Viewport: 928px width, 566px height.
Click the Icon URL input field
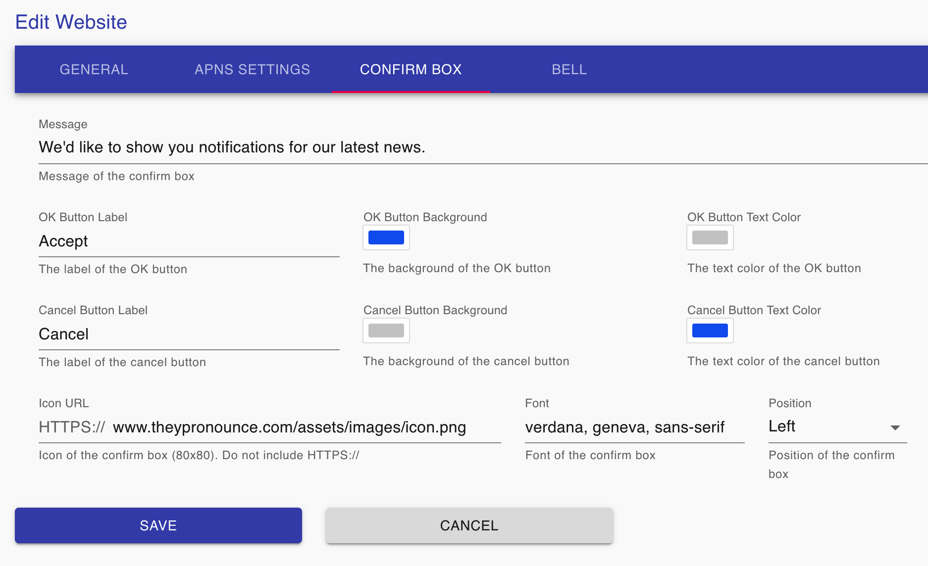[x=307, y=427]
